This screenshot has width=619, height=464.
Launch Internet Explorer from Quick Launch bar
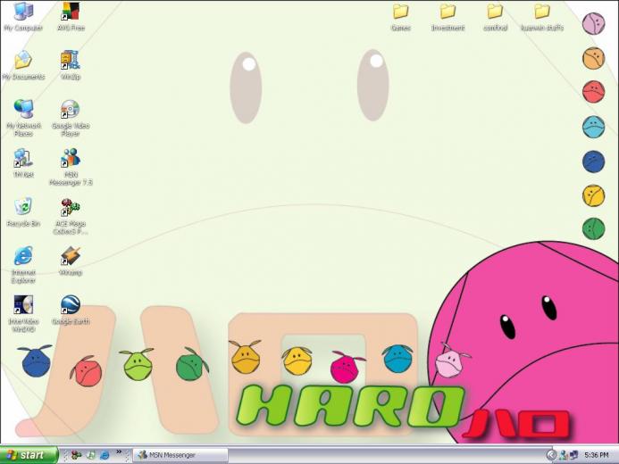(105, 455)
